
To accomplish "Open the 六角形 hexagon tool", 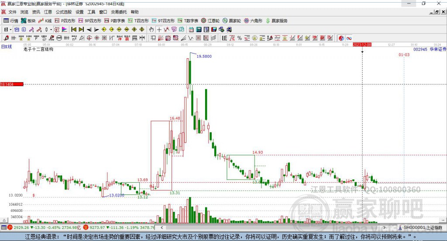I will (253, 21).
